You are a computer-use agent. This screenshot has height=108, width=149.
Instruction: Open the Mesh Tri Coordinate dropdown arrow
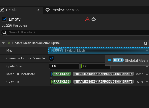click(147, 74)
